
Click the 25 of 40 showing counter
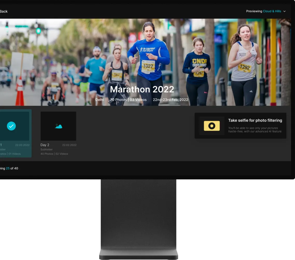12,168
